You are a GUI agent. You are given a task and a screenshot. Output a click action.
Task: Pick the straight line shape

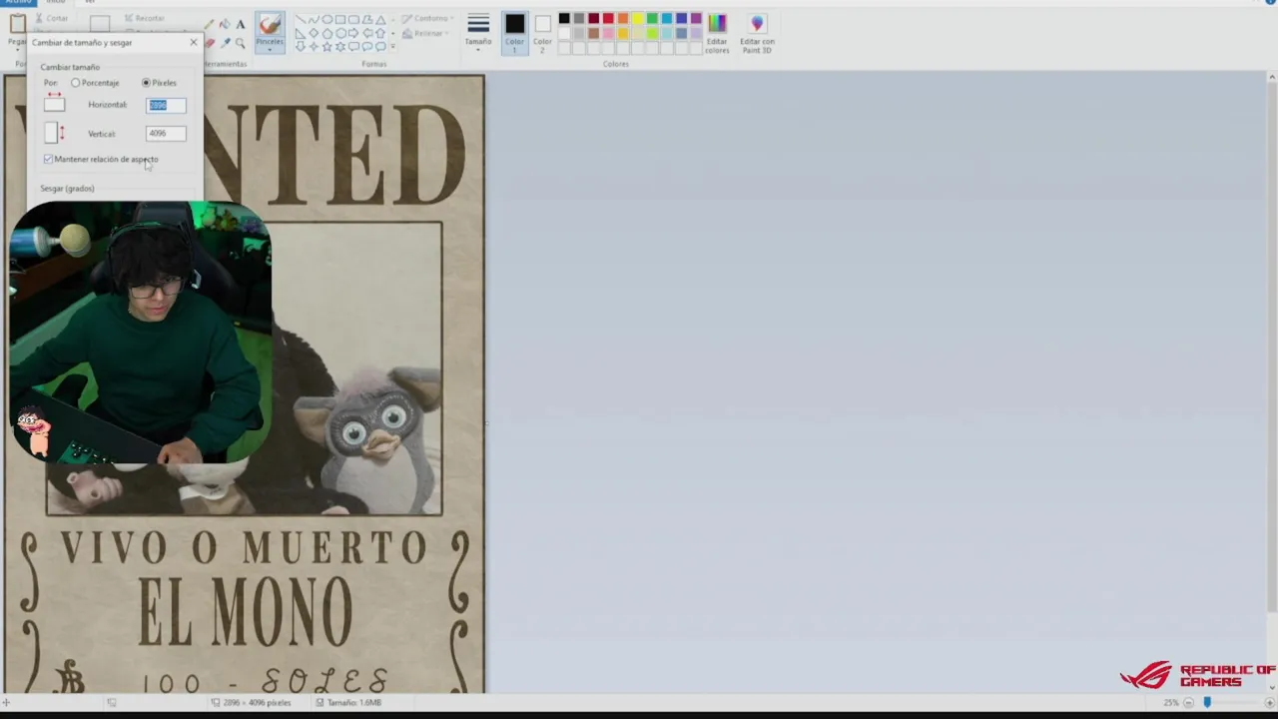301,19
